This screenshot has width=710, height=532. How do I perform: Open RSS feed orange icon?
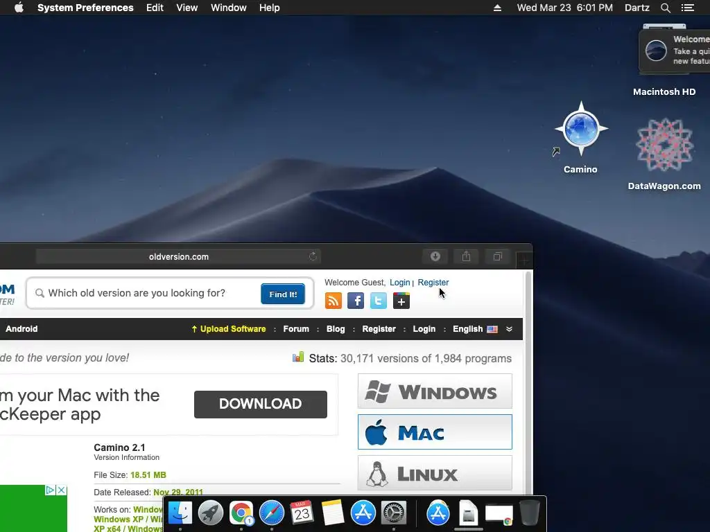(334, 301)
